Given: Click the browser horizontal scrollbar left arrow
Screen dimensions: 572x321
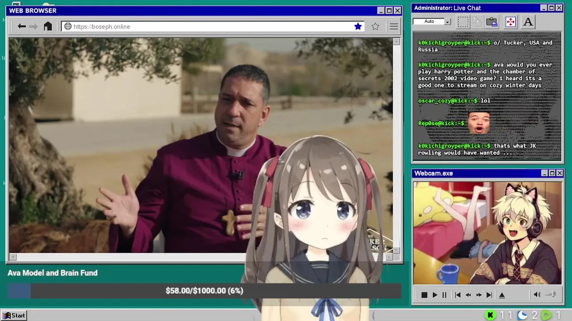Looking at the screenshot, I should [13, 257].
